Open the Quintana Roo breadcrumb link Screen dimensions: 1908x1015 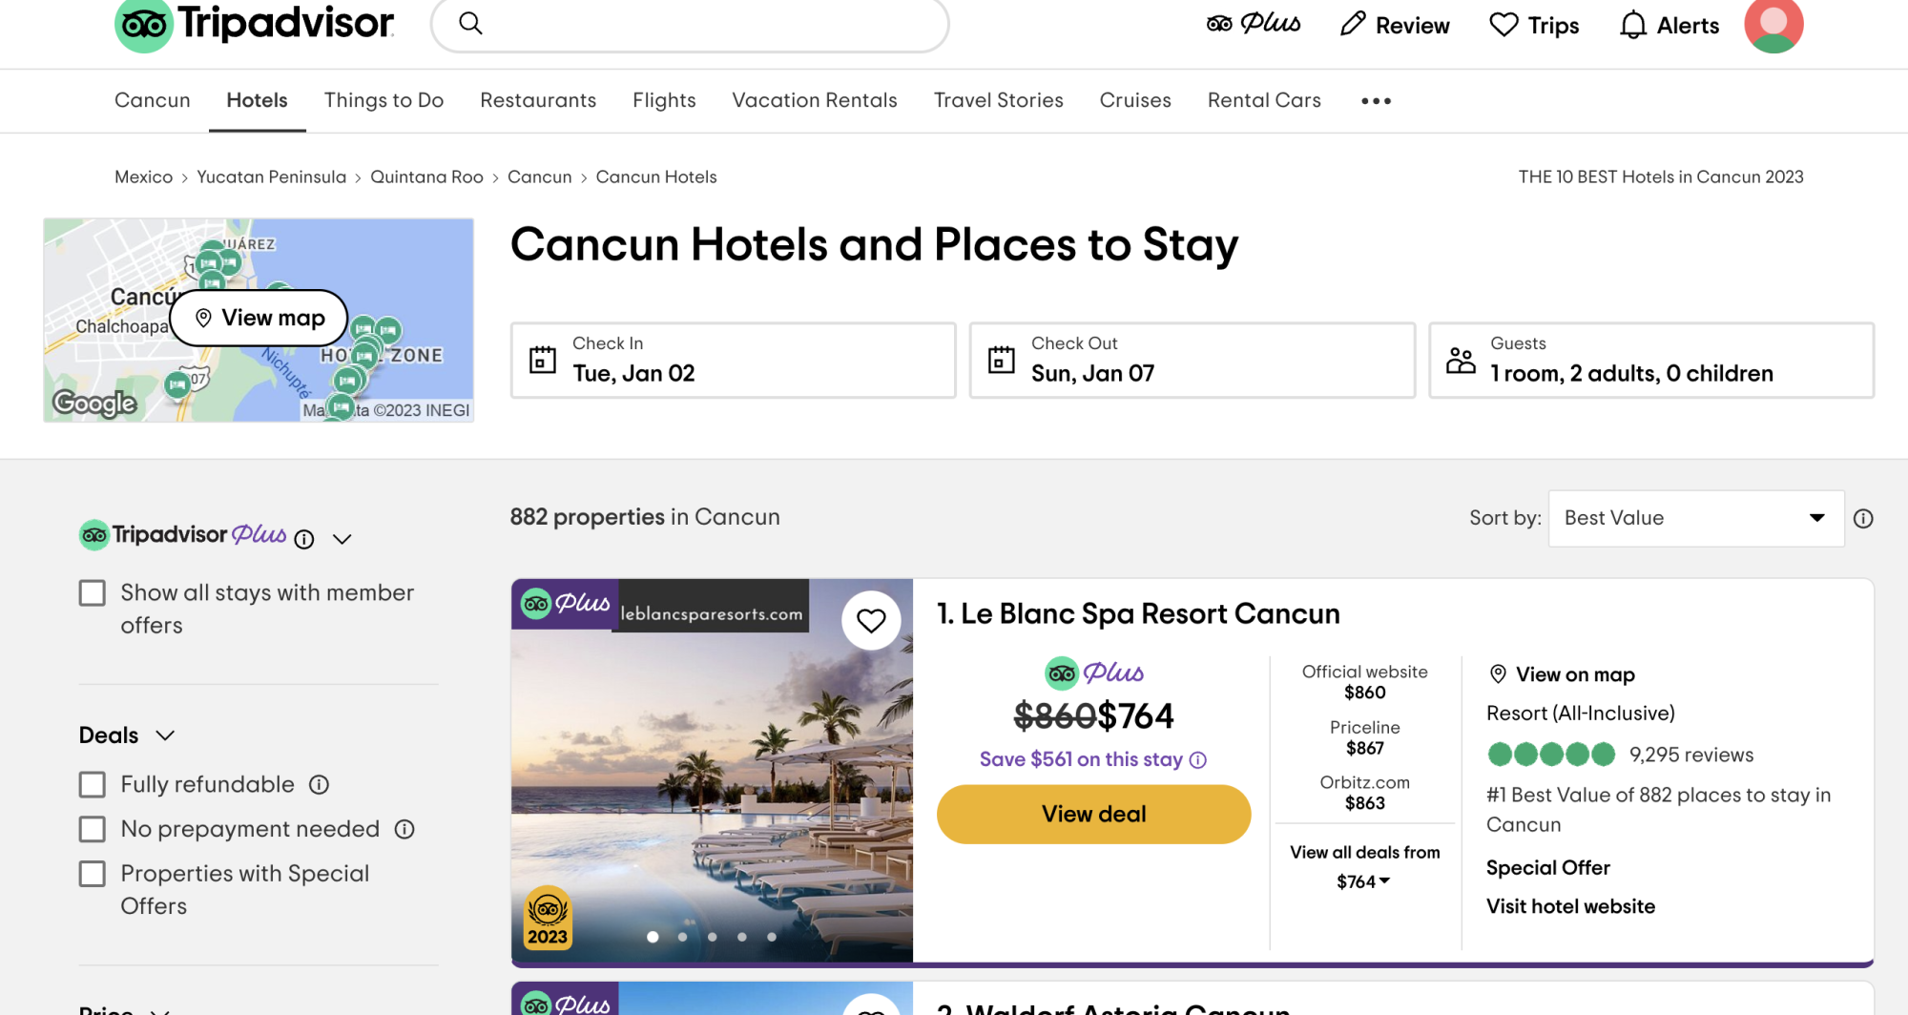click(426, 176)
